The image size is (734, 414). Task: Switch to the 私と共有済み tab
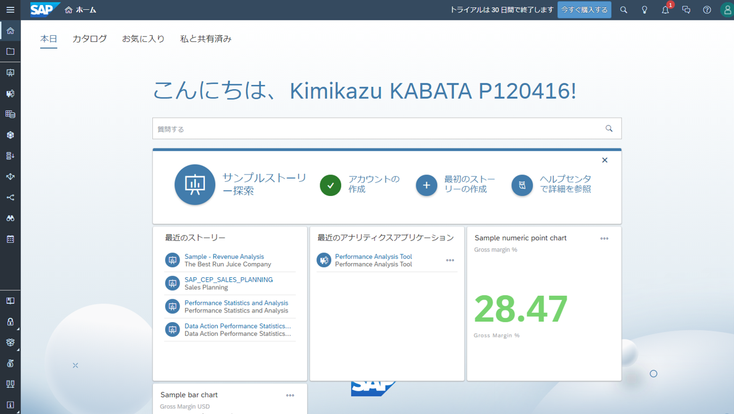[x=206, y=39]
